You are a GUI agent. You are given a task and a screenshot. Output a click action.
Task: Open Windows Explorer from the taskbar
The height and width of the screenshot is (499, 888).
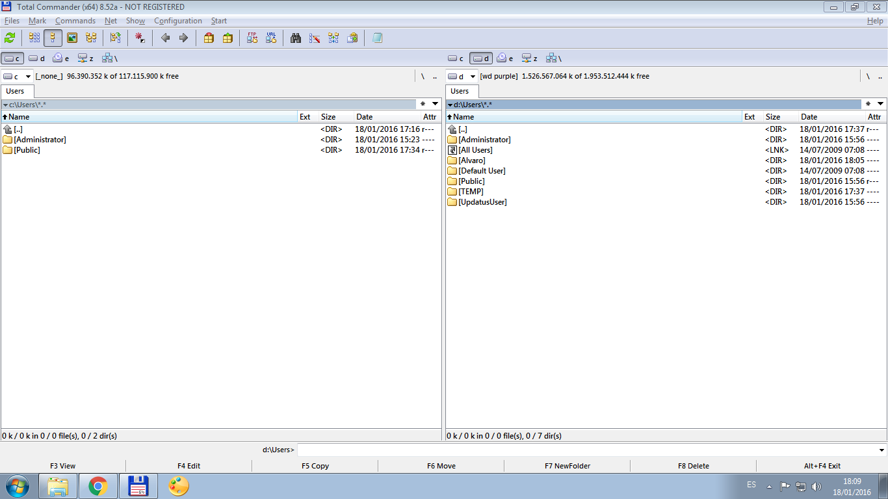click(x=59, y=486)
